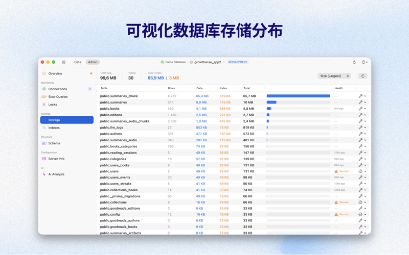Sort by the Health column header
Viewport: 409px width, 255px height.
click(x=339, y=88)
